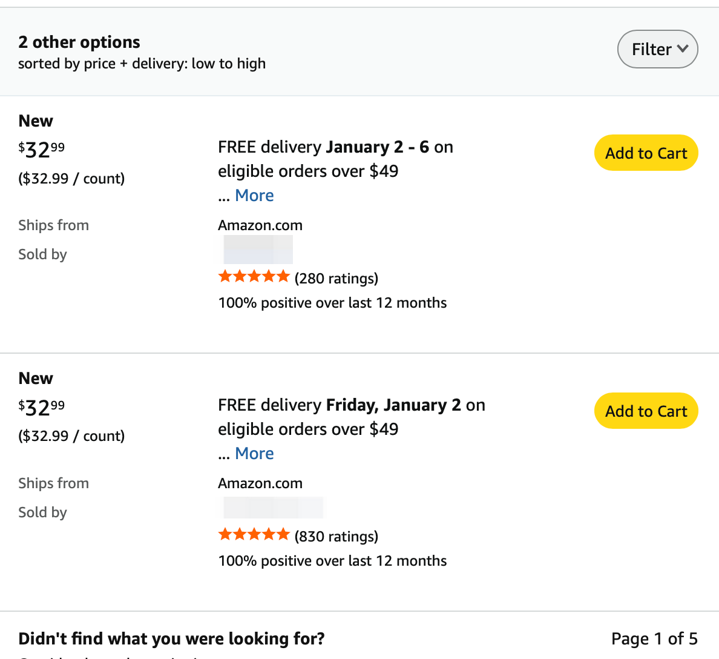Expand More delivery details for the second offer
This screenshot has width=719, height=659.
(254, 454)
